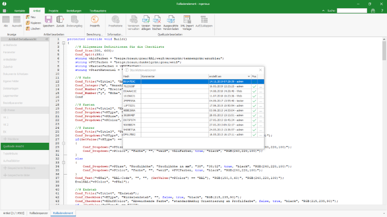Open the Textbausteine ribbon tab

click(98, 11)
